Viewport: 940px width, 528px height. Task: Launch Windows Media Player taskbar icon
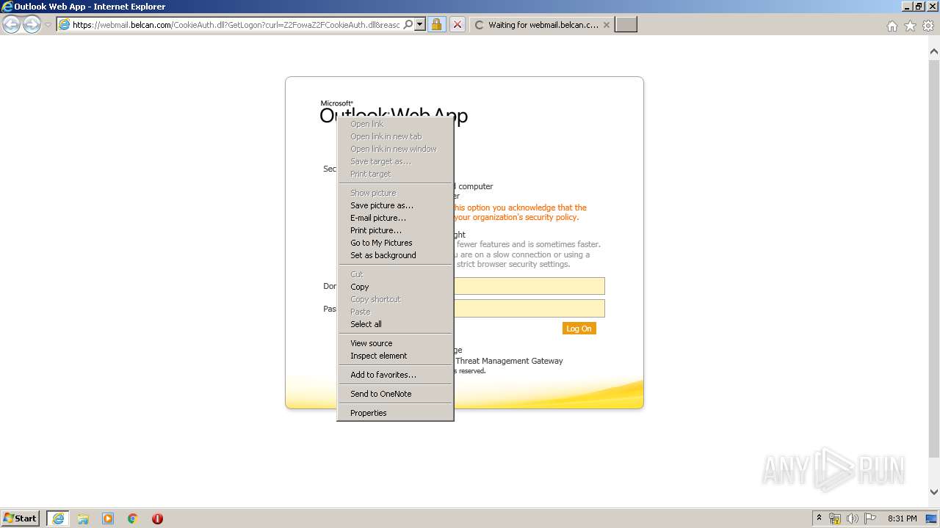108,518
